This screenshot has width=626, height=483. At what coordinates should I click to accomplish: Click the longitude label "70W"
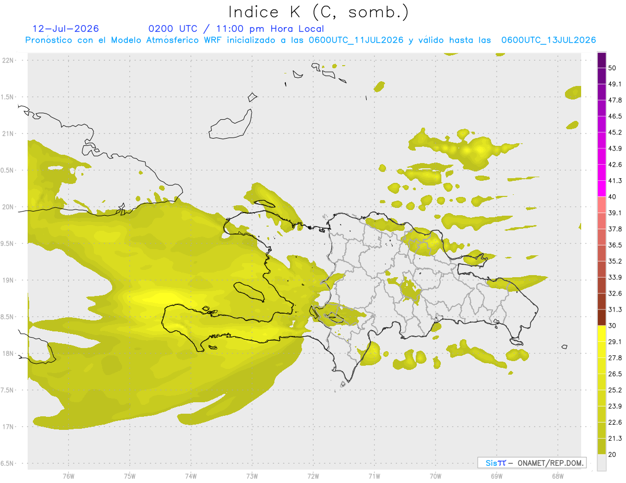436,476
